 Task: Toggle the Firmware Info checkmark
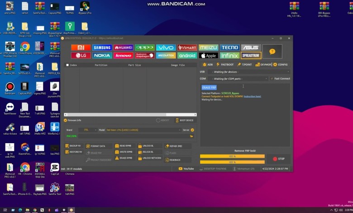(x=65, y=121)
